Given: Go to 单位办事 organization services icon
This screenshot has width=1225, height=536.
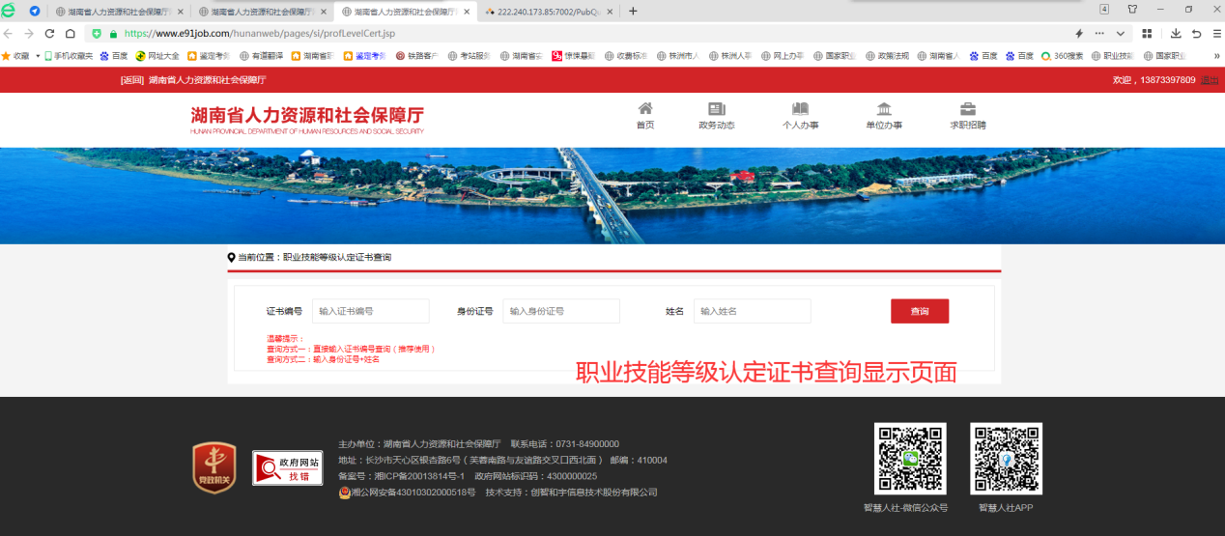Looking at the screenshot, I should pos(883,109).
